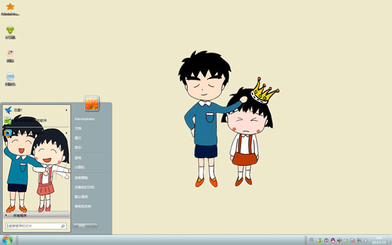
Task: Click the Action Center flag with red X
Action: click(x=353, y=240)
